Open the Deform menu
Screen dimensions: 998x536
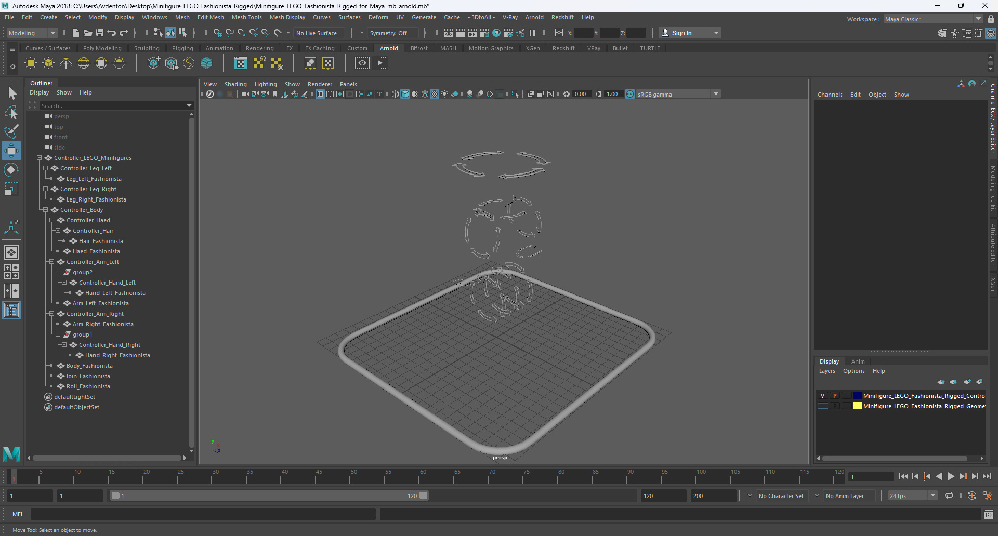378,17
